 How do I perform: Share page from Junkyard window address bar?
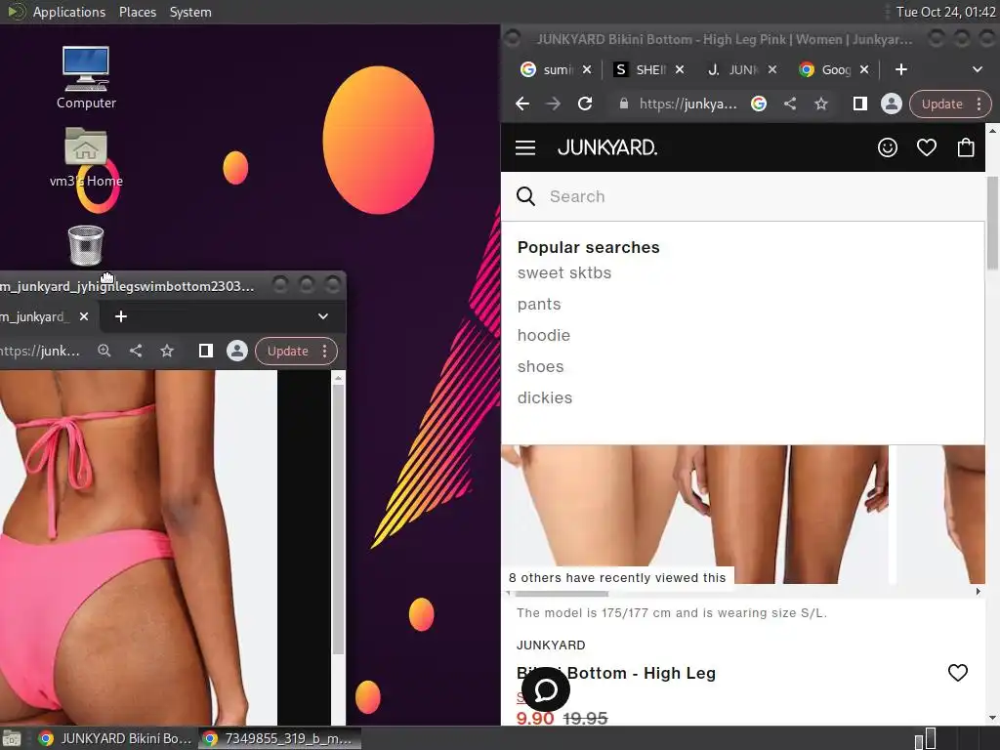click(x=789, y=104)
